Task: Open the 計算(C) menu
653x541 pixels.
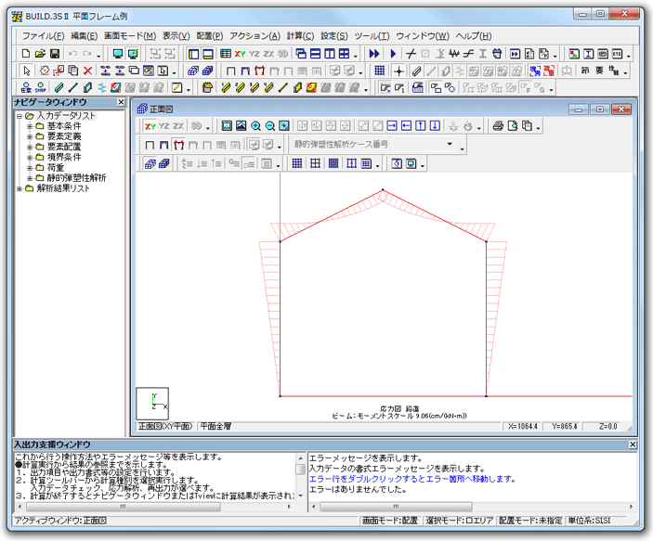Action: [300, 35]
